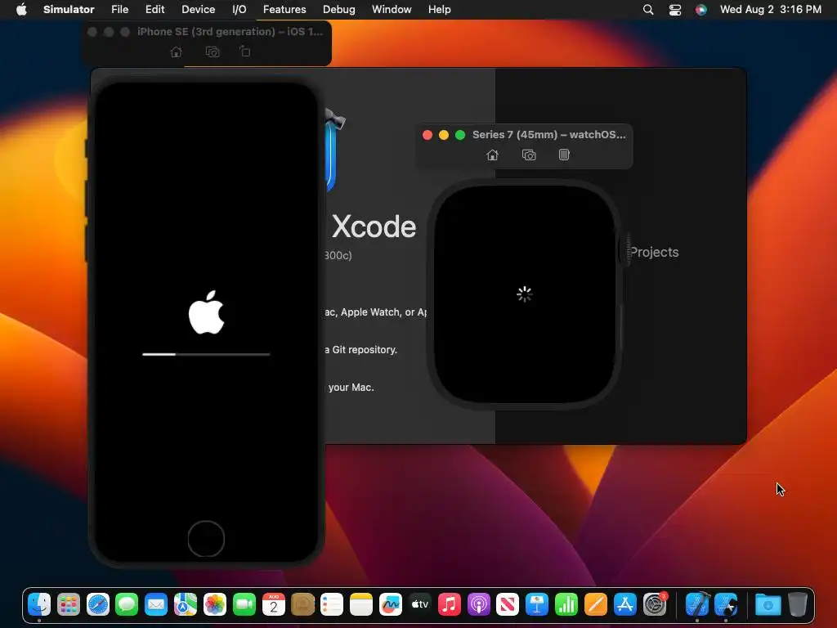The height and width of the screenshot is (628, 837).
Task: Click the iPhone SE simulator window title
Action: point(230,32)
